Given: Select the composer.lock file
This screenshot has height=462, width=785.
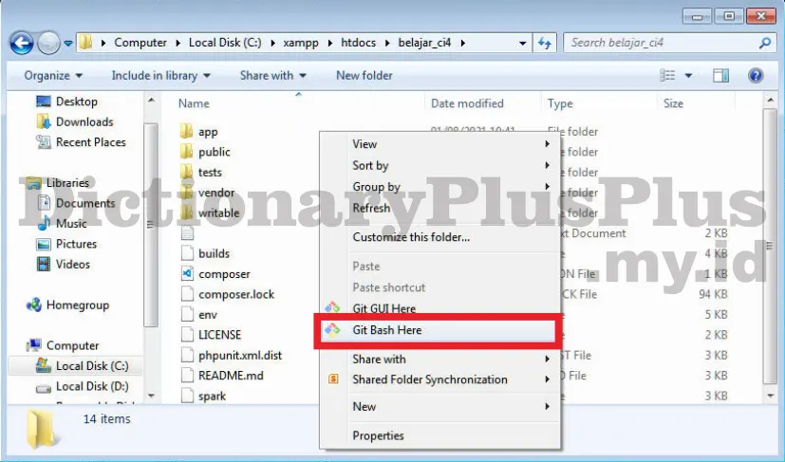Looking at the screenshot, I should point(227,294).
